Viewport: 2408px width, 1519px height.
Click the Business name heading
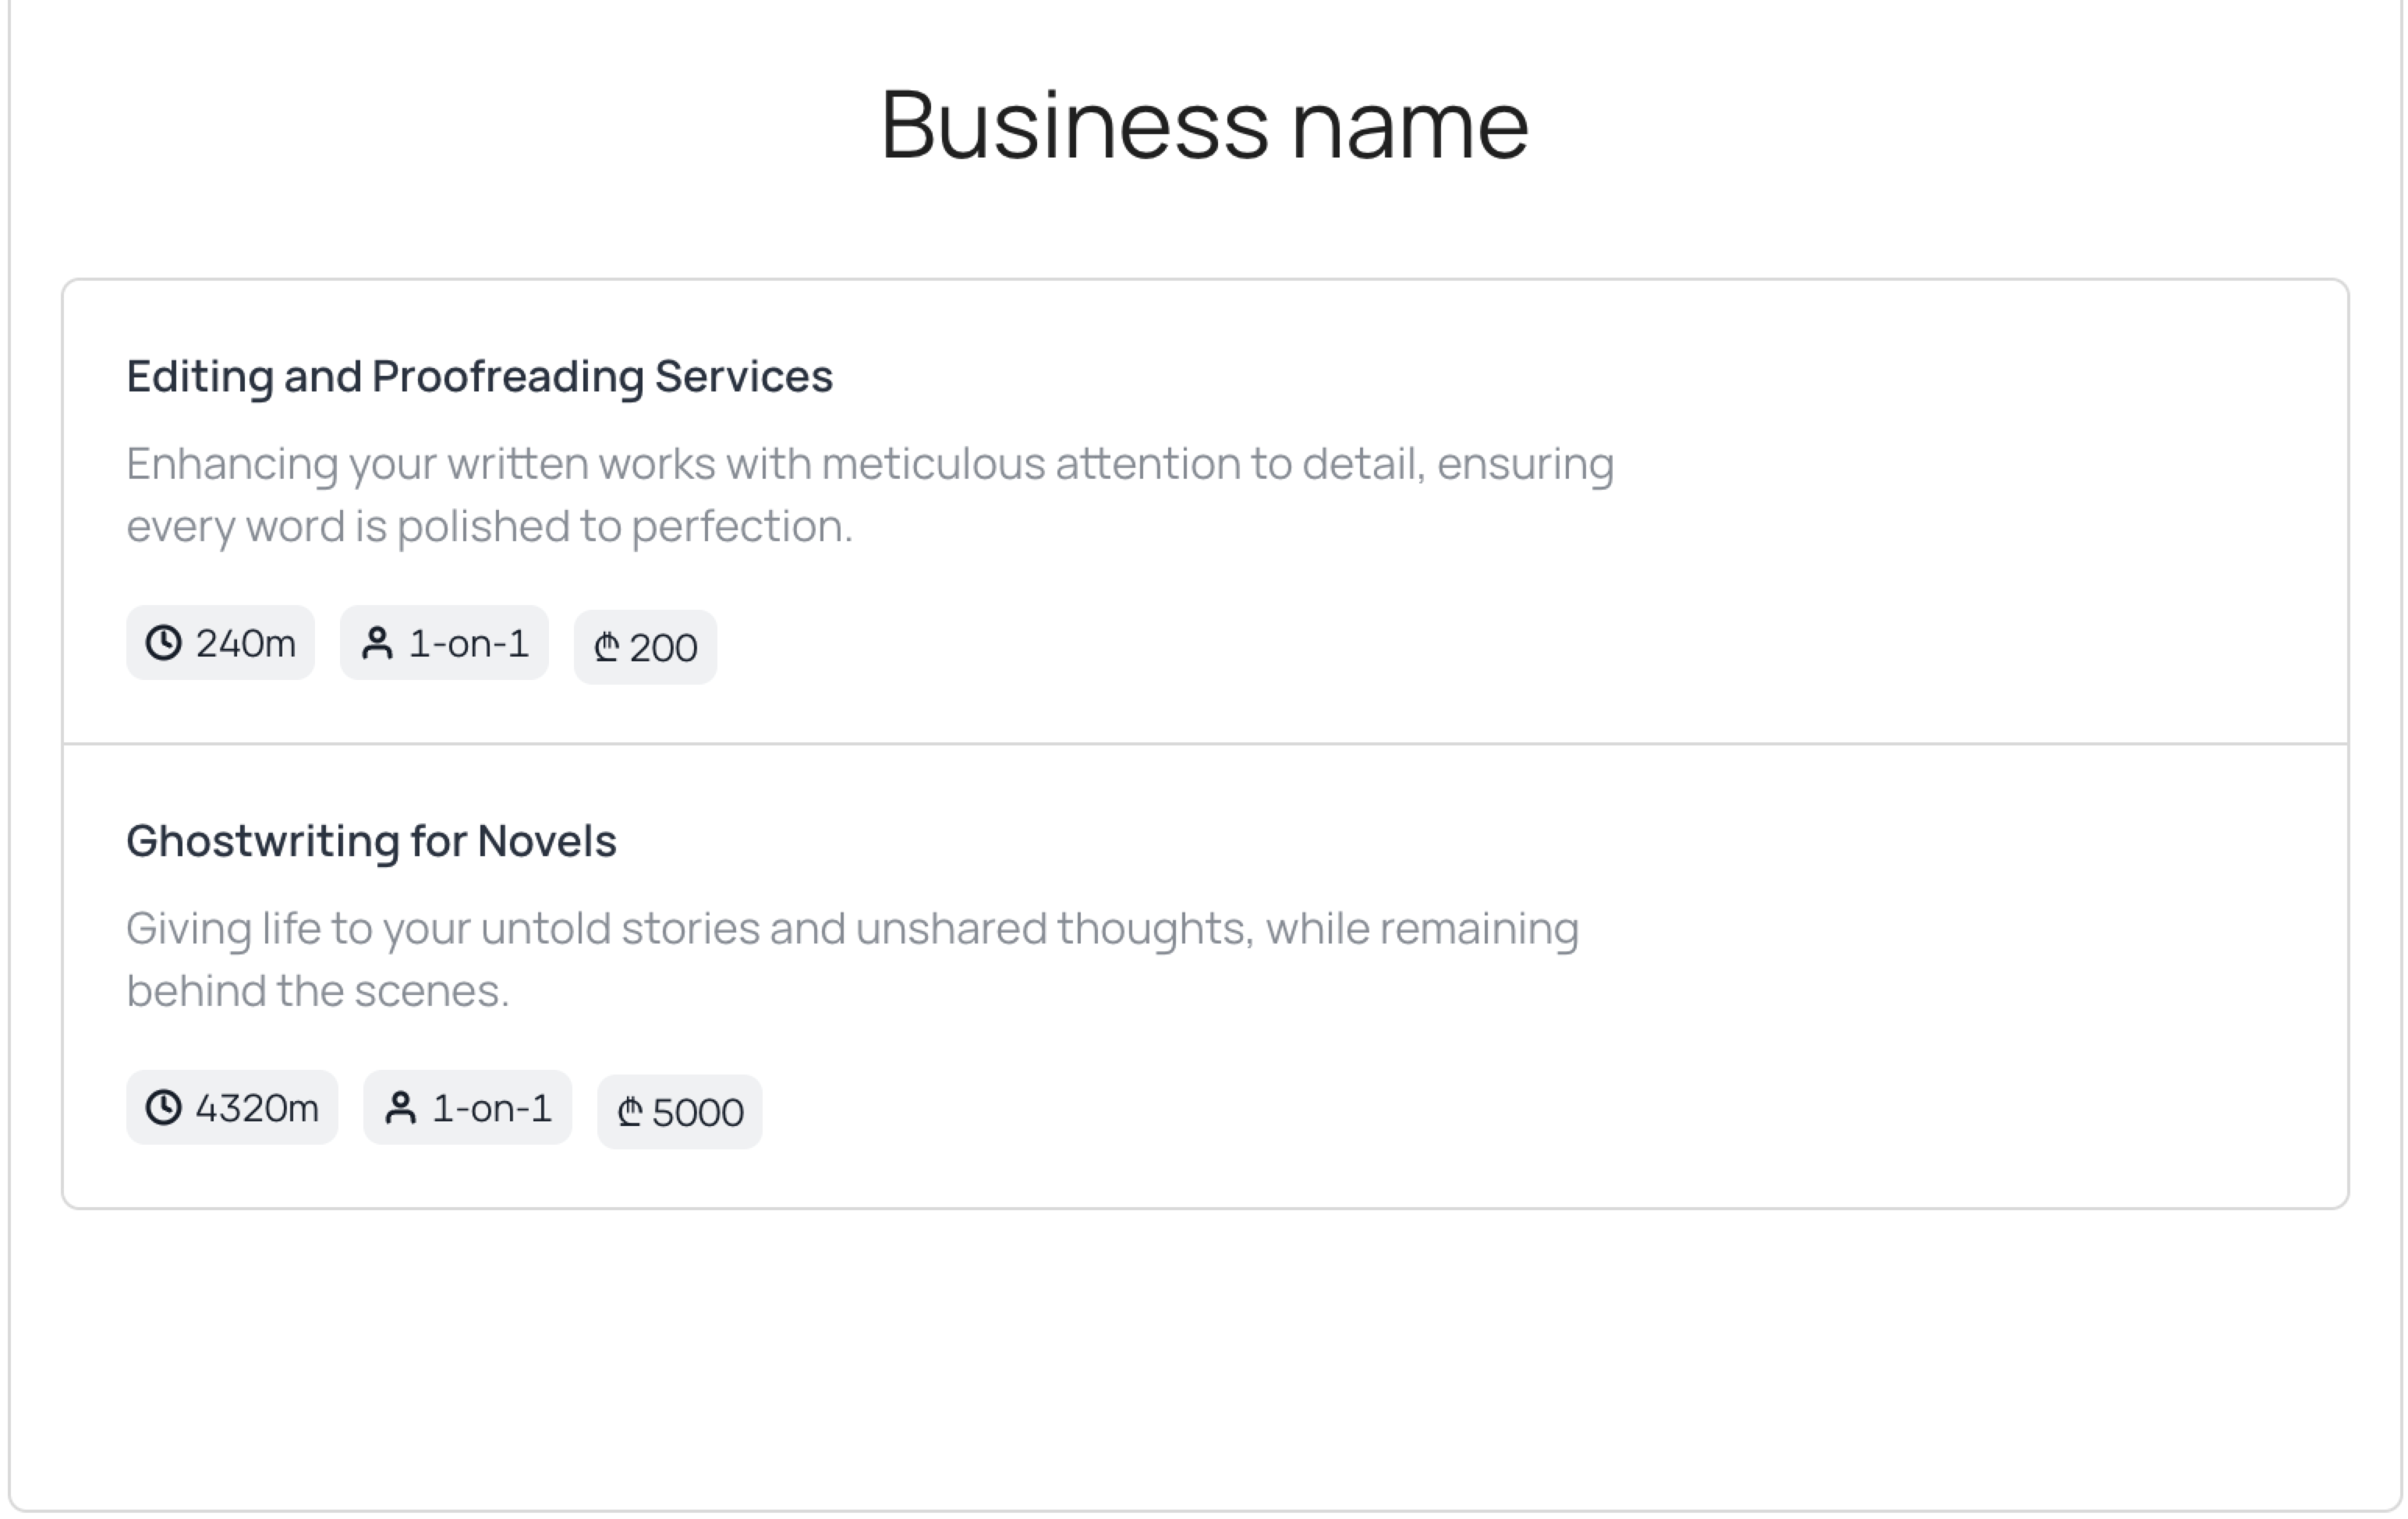pos(1203,124)
